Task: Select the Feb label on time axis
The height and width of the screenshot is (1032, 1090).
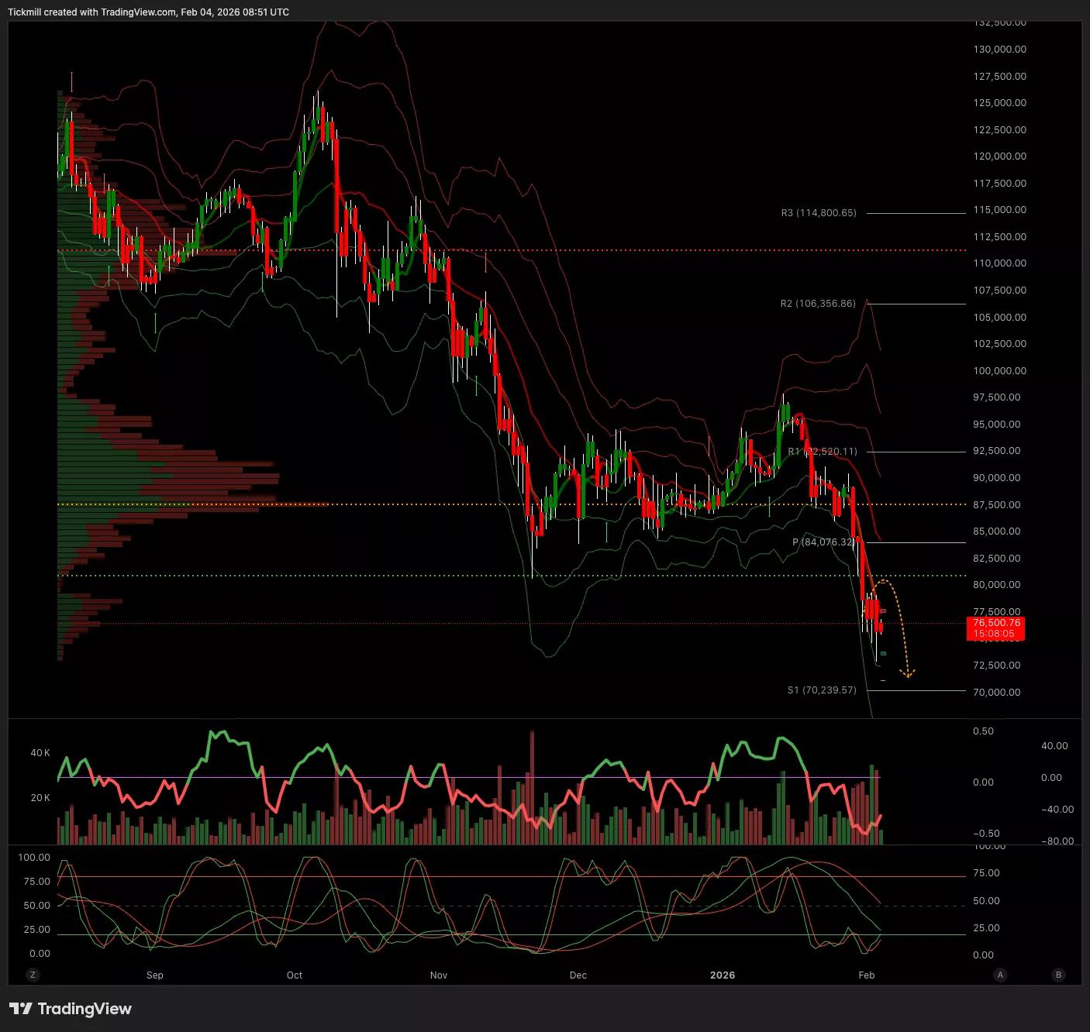Action: (867, 975)
